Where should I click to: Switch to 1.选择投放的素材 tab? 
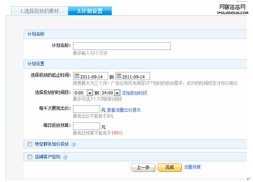(40, 11)
